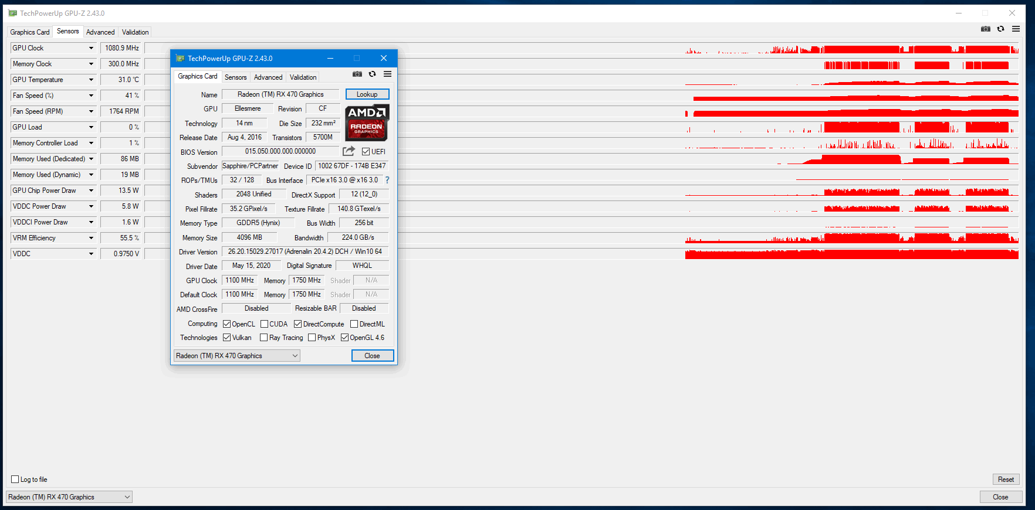Click the GPU-Z icon in the front window title bar

point(180,58)
